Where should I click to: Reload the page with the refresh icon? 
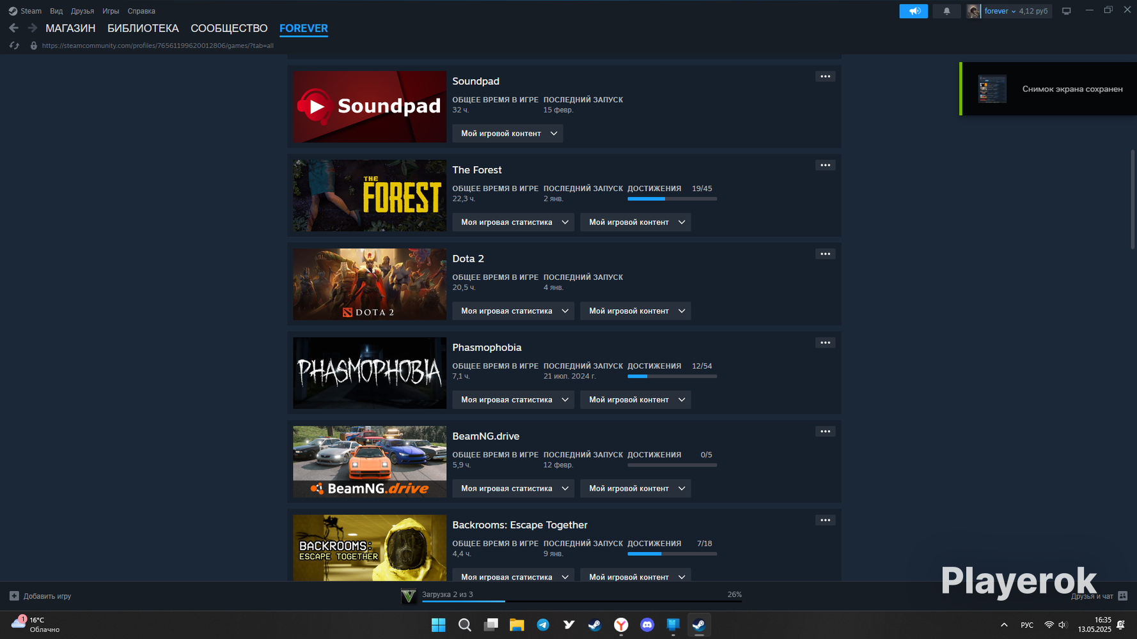coord(14,46)
